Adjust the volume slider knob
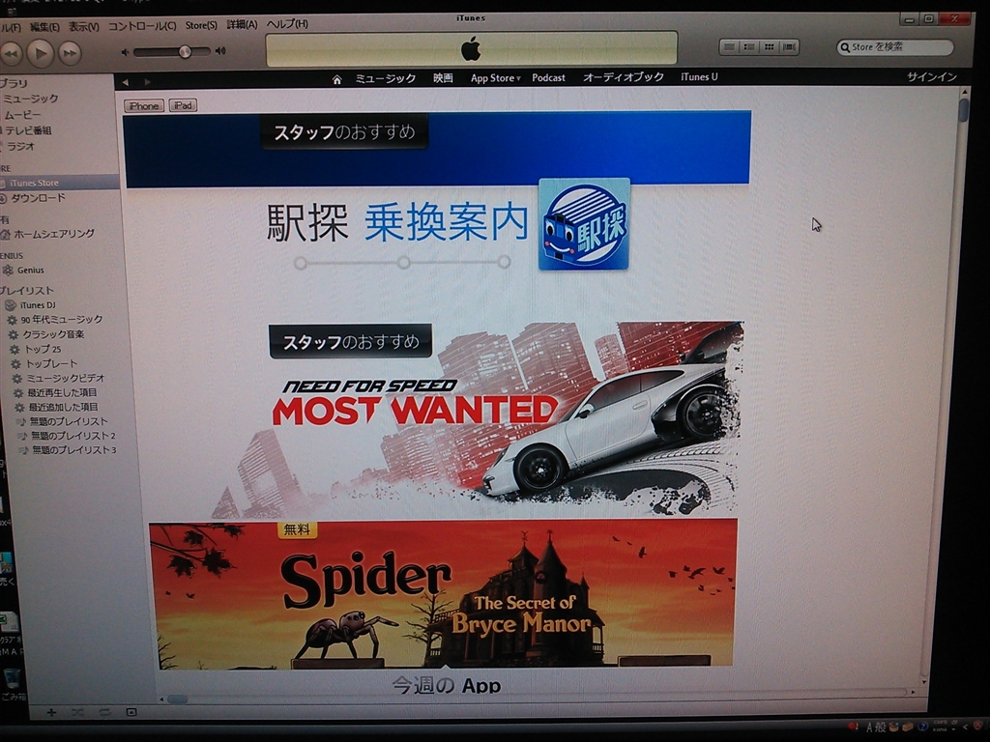Viewport: 990px width, 742px height. click(185, 51)
